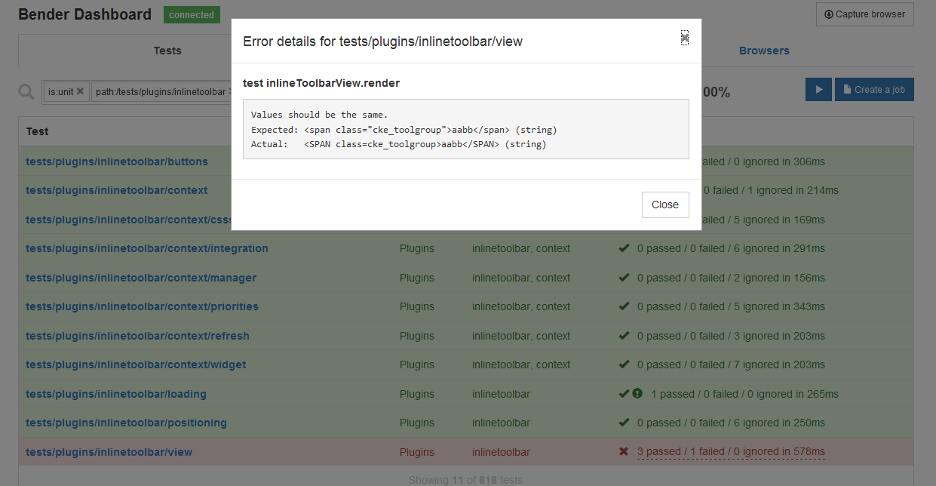Click the checkmark icon in integration row

tap(624, 248)
